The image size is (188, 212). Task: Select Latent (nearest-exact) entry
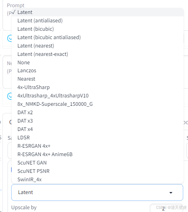point(97,54)
